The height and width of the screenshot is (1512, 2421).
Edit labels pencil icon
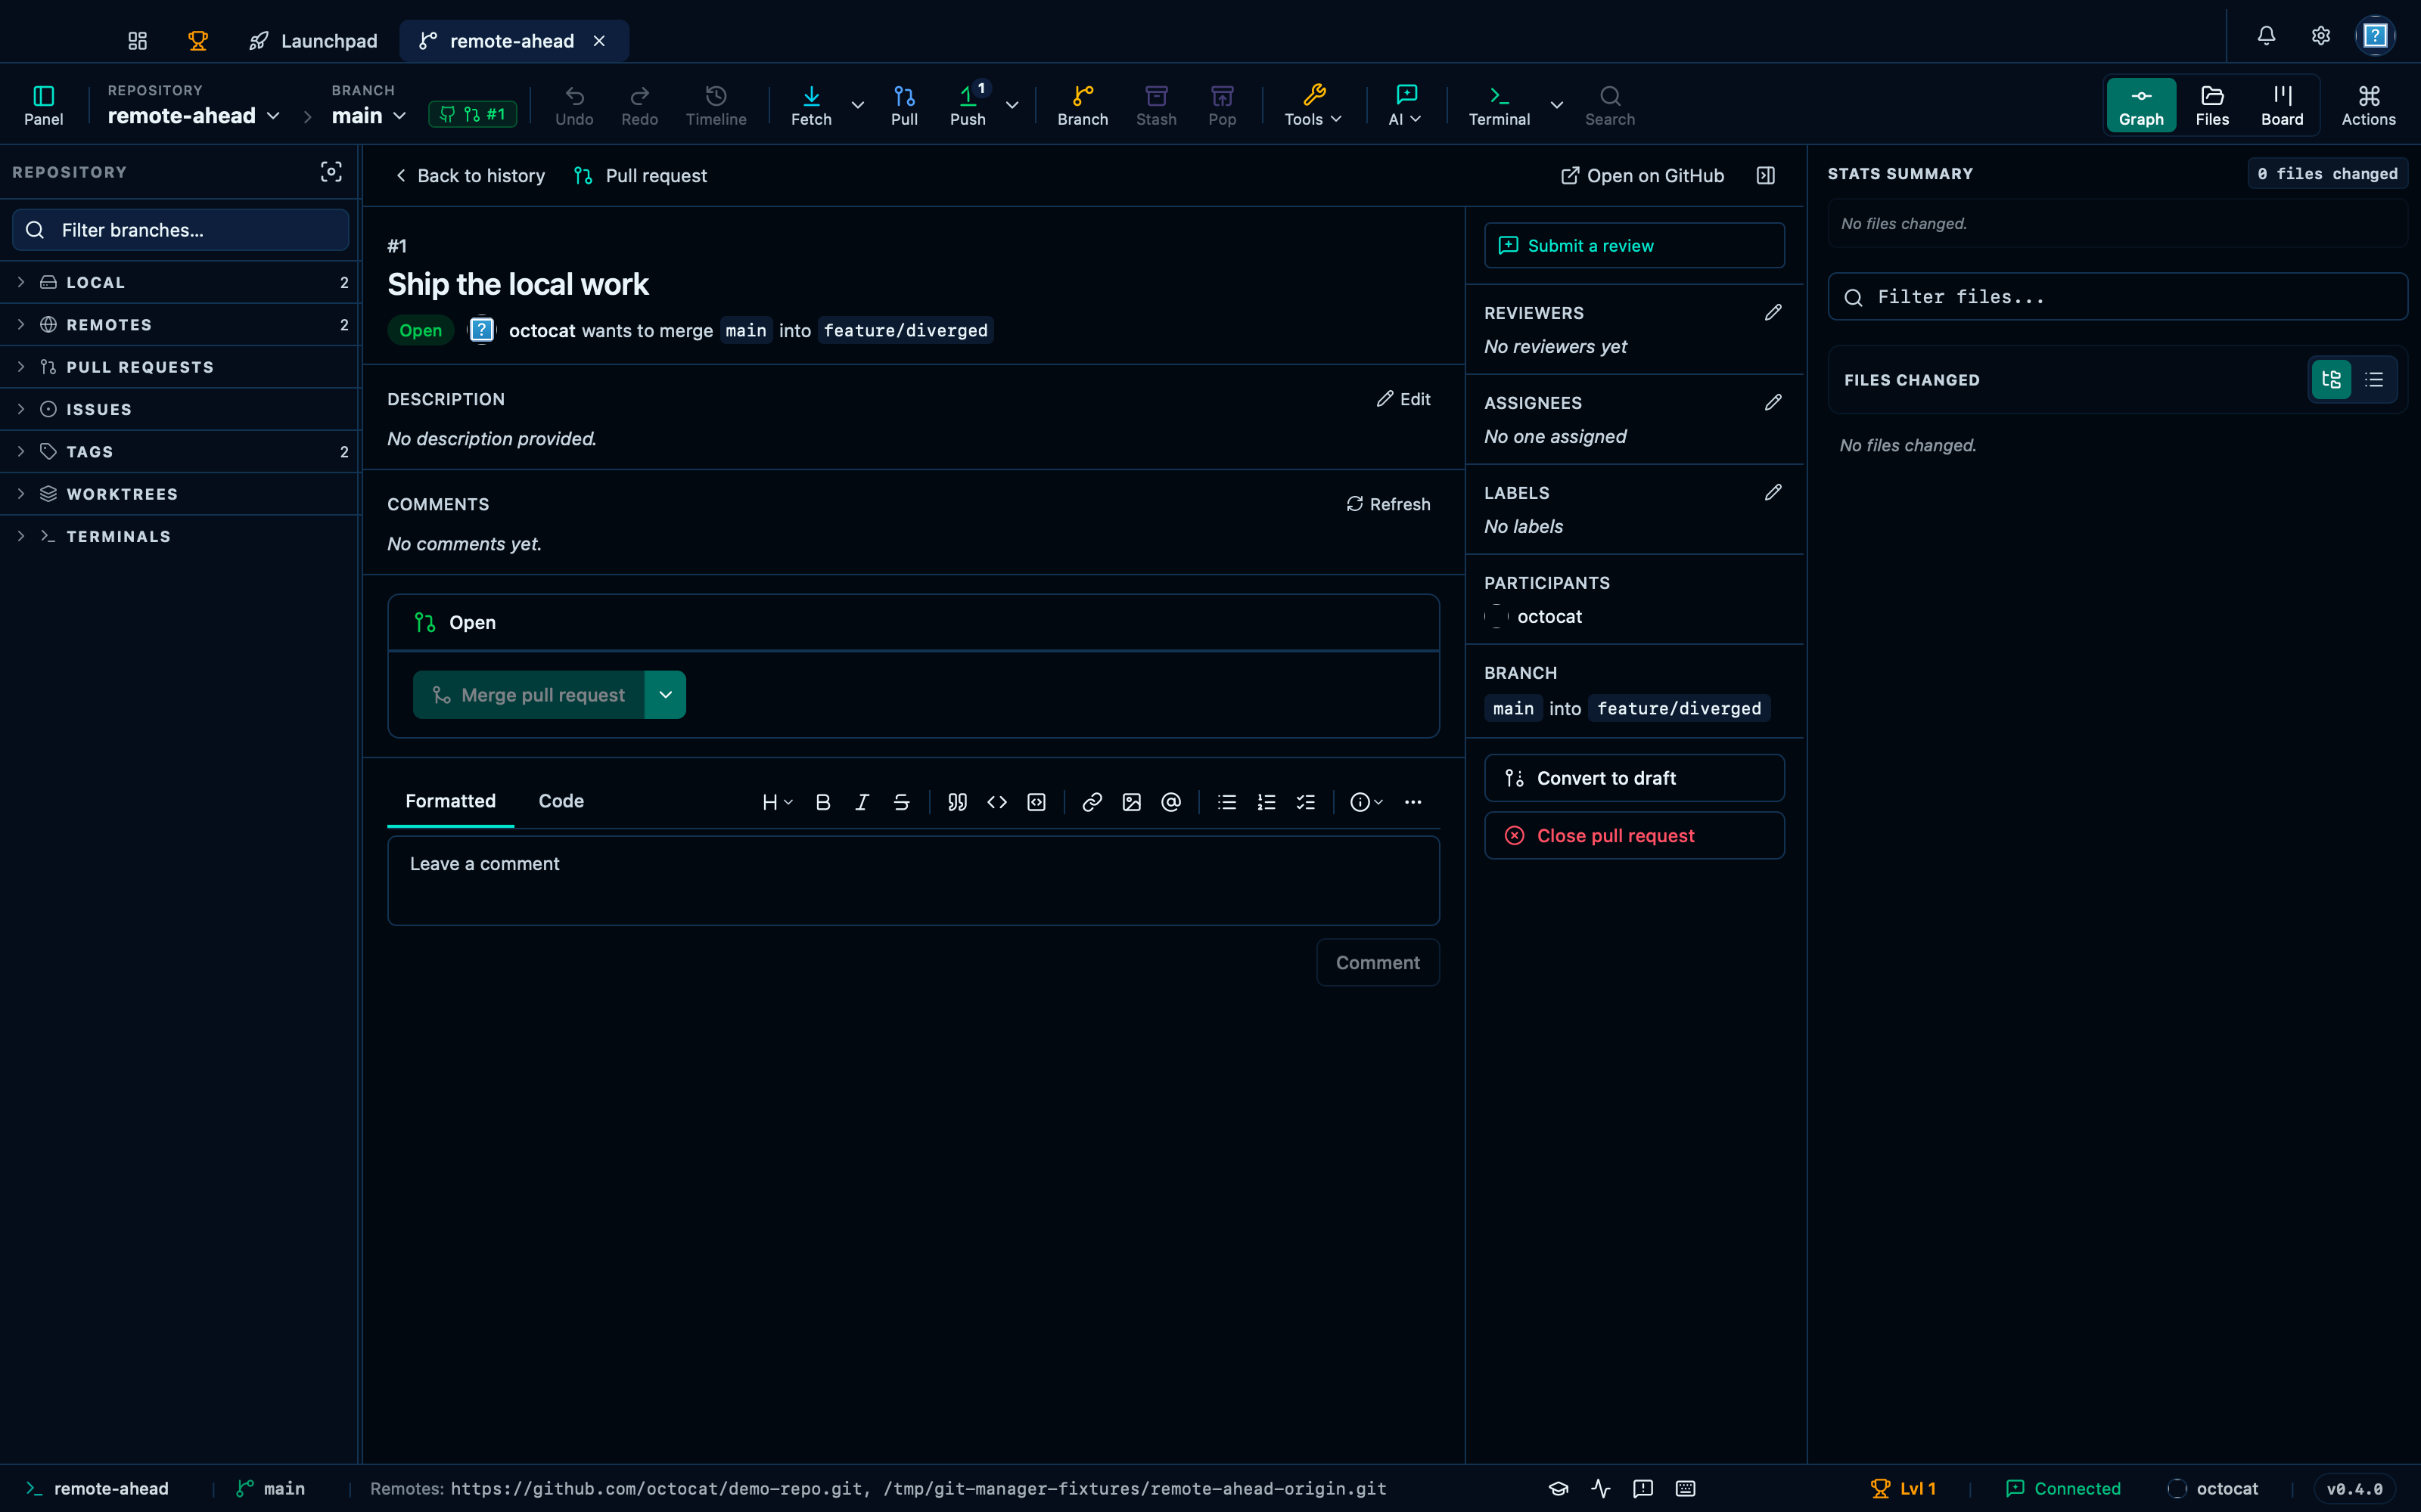pos(1773,493)
